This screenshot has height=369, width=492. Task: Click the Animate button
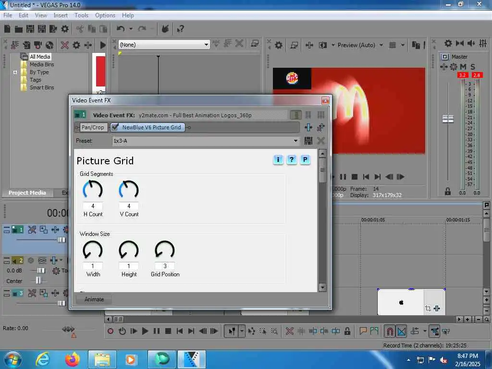click(94, 299)
